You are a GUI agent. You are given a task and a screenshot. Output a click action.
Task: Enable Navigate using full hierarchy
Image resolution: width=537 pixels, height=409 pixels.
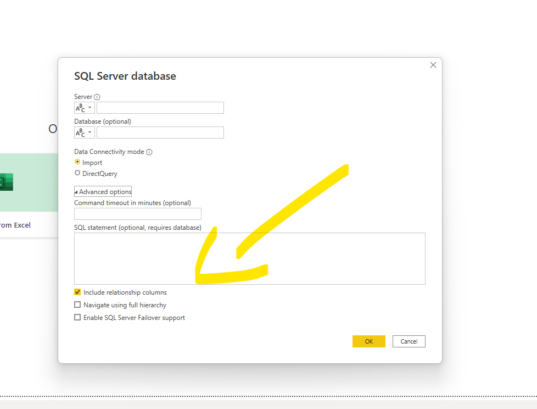tap(77, 305)
